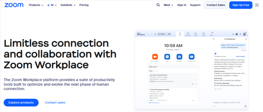Click the Open Recordings link

point(154,103)
